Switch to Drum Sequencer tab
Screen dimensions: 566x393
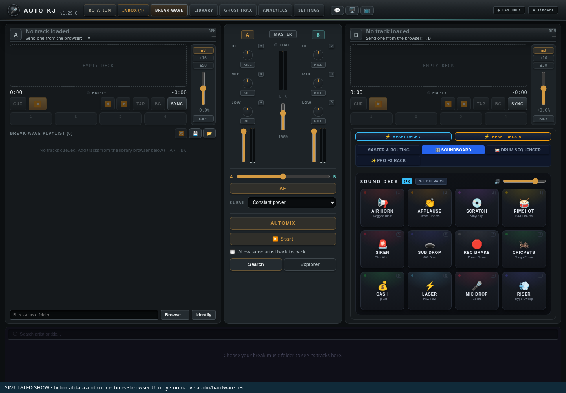tap(518, 150)
